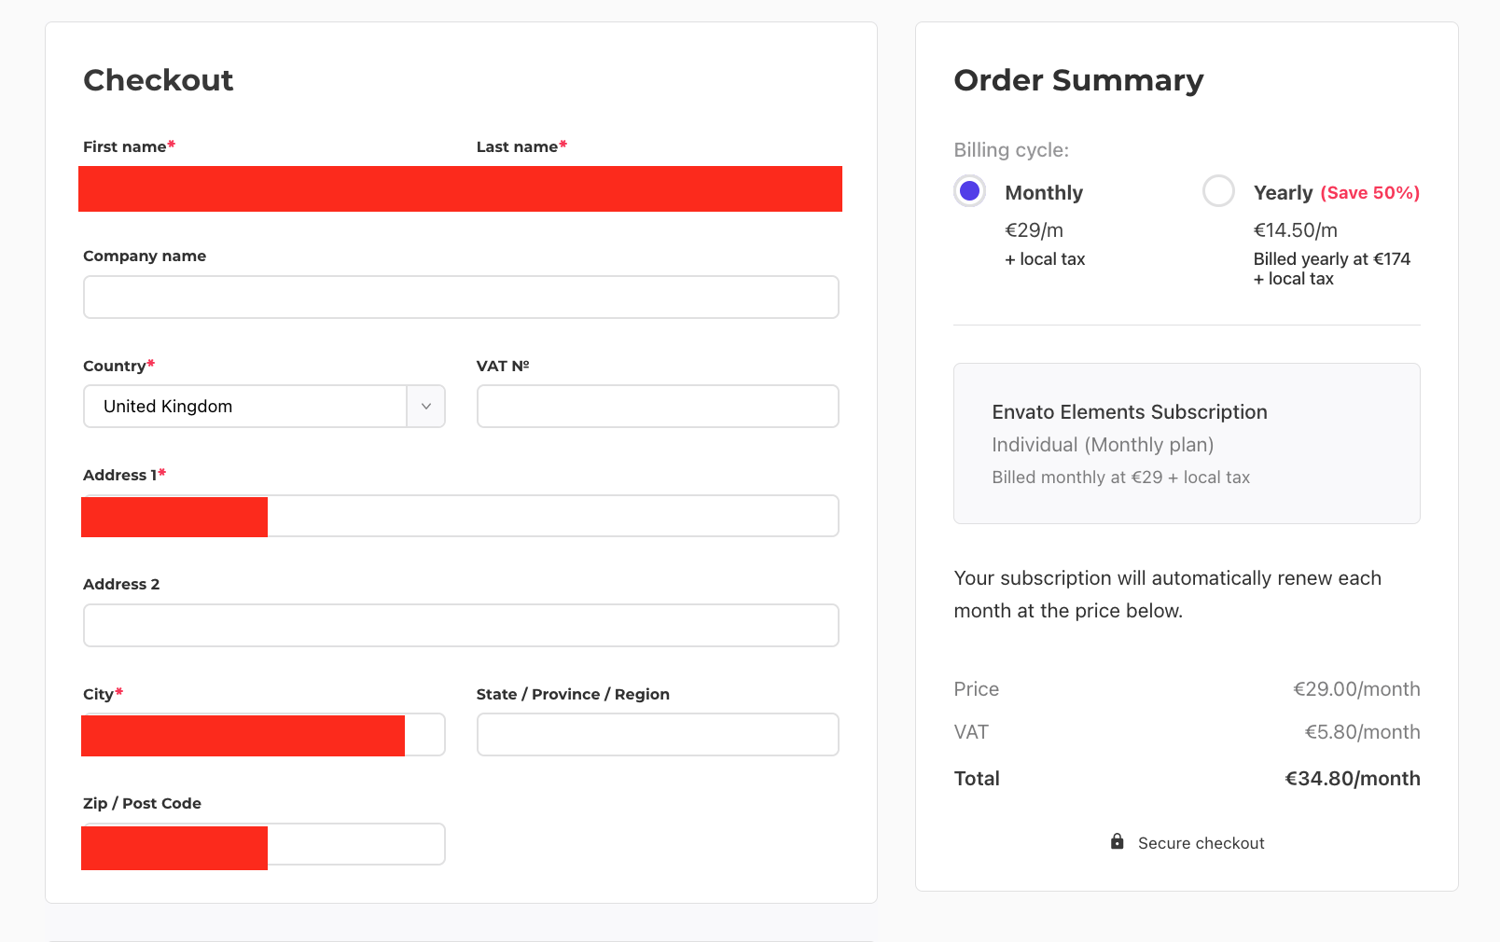
Task: Click the Yearly Save 50% label
Action: click(x=1337, y=193)
